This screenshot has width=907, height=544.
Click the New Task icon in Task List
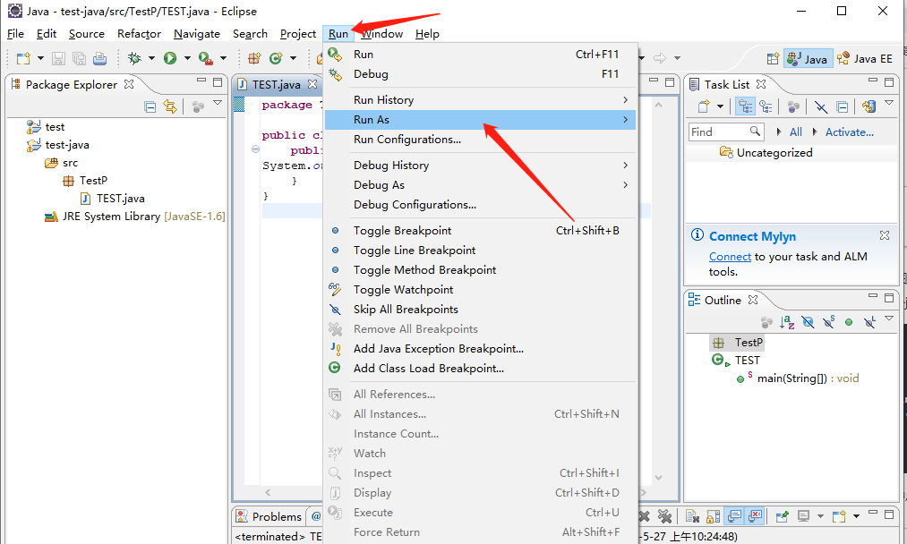[x=704, y=106]
